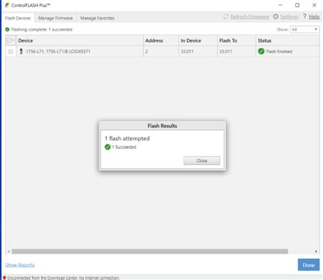The image size is (323, 280).
Task: Click Refresh Firmware link
Action: pyautogui.click(x=249, y=17)
